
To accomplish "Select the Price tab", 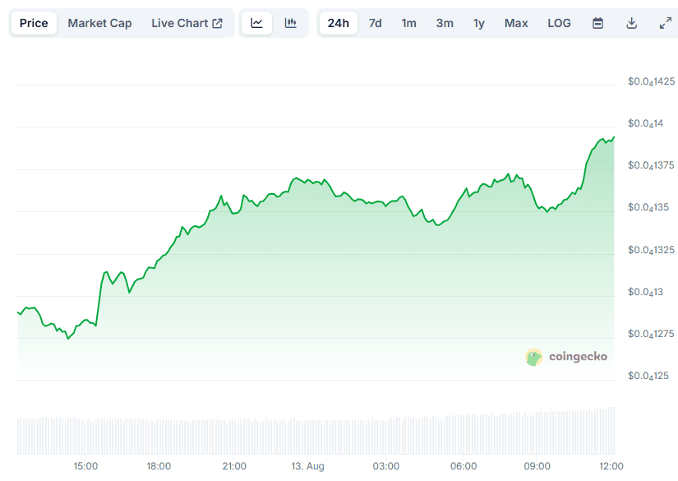I will point(34,23).
